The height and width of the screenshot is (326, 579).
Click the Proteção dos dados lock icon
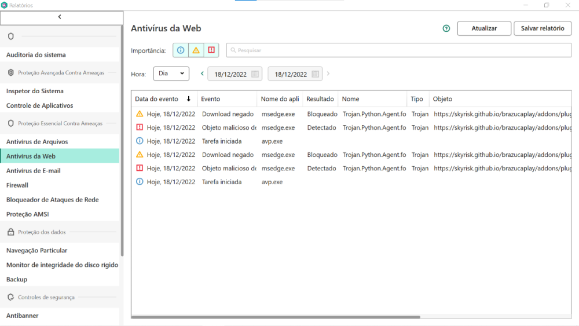coord(10,232)
